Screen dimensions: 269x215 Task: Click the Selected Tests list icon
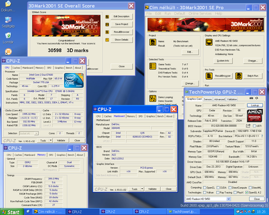tap(152, 66)
